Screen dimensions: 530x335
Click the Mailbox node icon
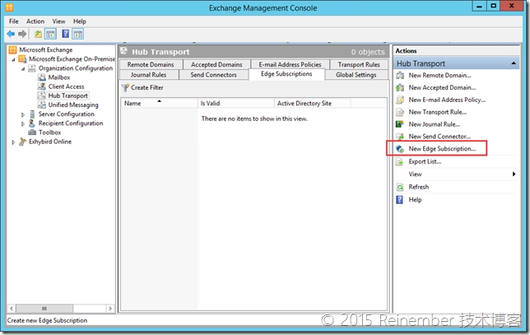pyautogui.click(x=42, y=77)
